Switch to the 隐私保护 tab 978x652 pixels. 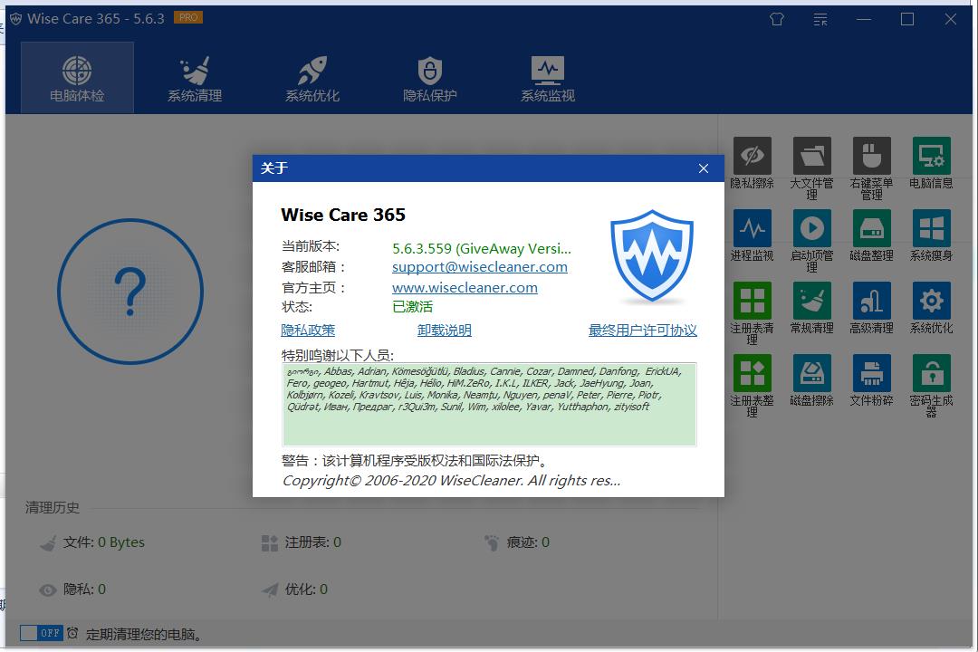(430, 78)
